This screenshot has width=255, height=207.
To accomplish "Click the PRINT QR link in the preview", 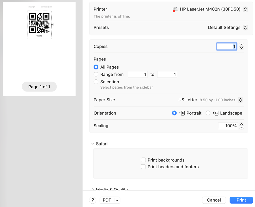I will click(31, 6).
